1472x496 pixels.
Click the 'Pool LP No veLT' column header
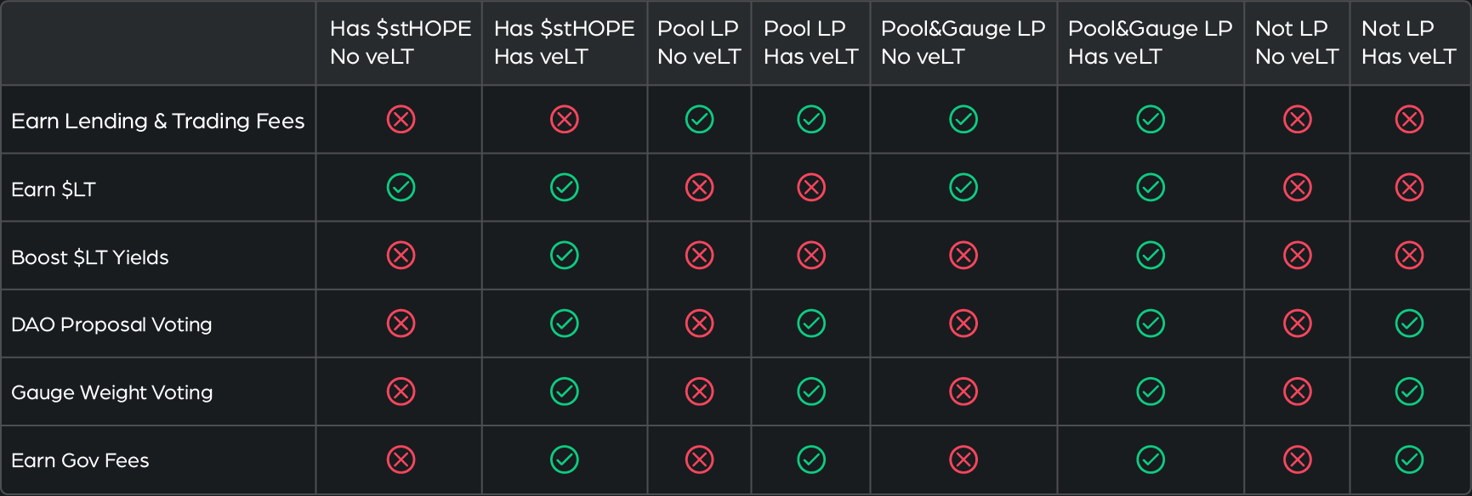[700, 42]
